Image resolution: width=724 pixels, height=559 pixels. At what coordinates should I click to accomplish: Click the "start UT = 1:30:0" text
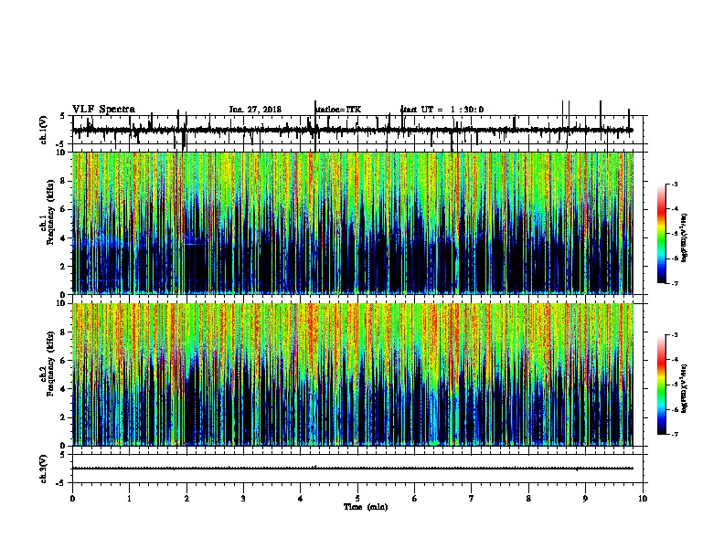point(442,110)
